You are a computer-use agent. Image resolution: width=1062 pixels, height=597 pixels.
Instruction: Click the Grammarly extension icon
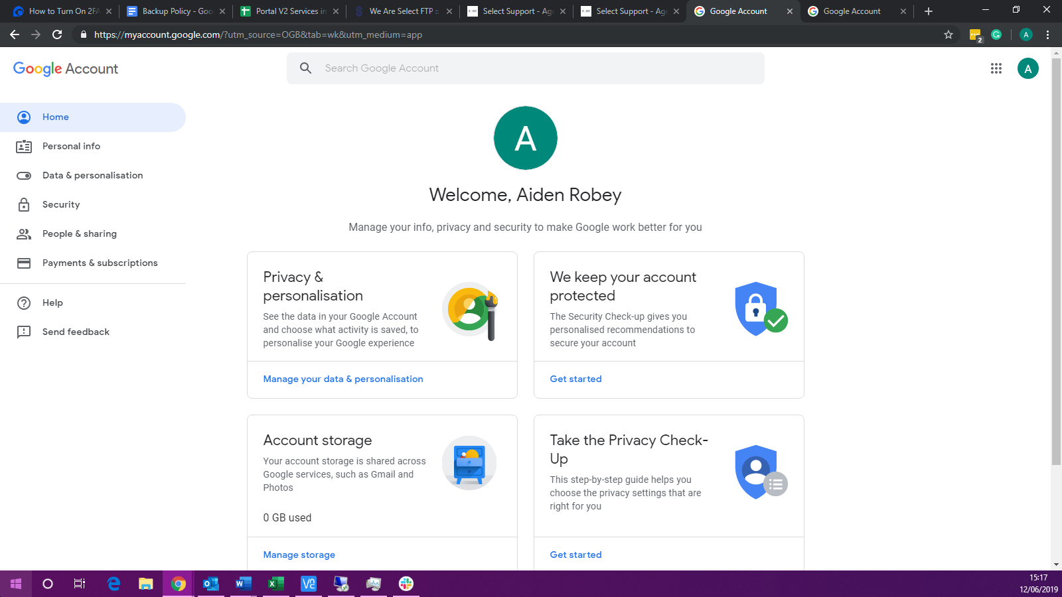coord(996,34)
